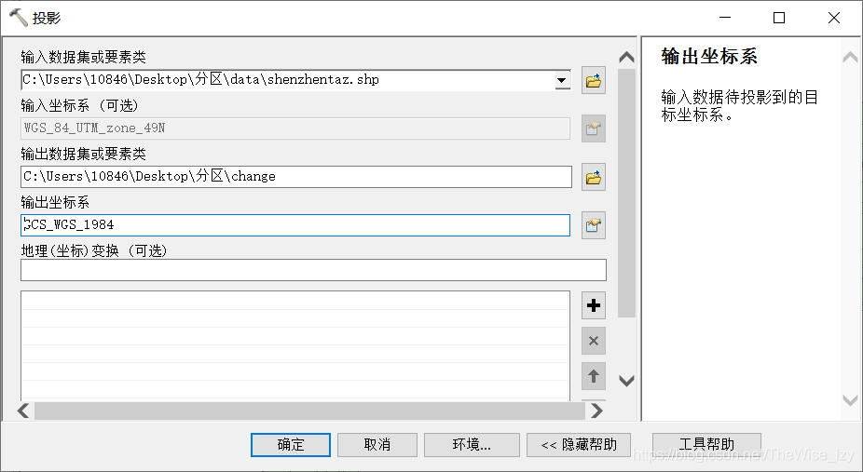Viewport: 863px width, 472px height.
Task: Confirm with the 确定 button
Action: pyautogui.click(x=291, y=444)
